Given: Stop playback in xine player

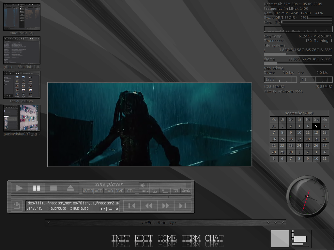Looking at the screenshot, I should click(x=53, y=188).
